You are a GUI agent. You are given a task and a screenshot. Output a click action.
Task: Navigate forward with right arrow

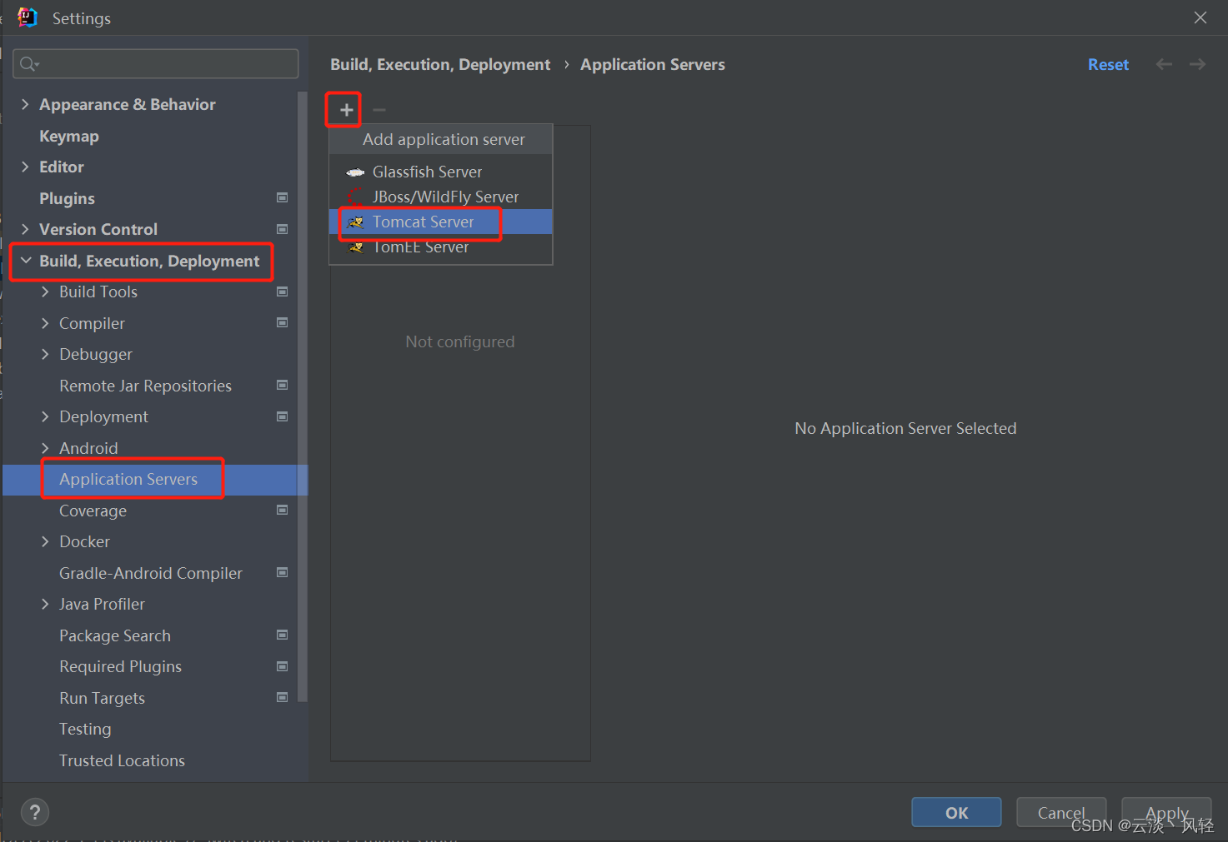coord(1197,64)
